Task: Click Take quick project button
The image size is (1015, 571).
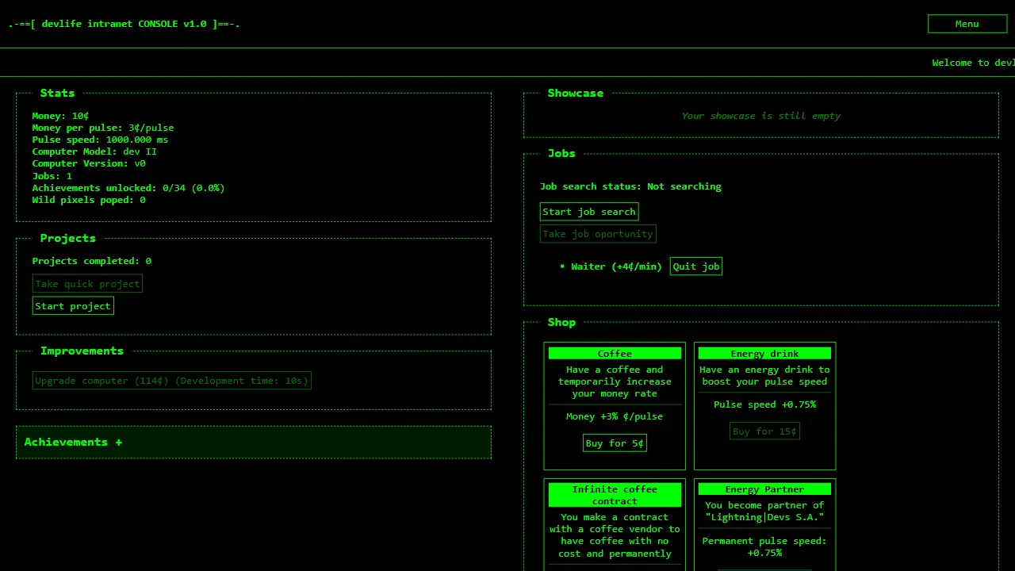Action: (87, 284)
